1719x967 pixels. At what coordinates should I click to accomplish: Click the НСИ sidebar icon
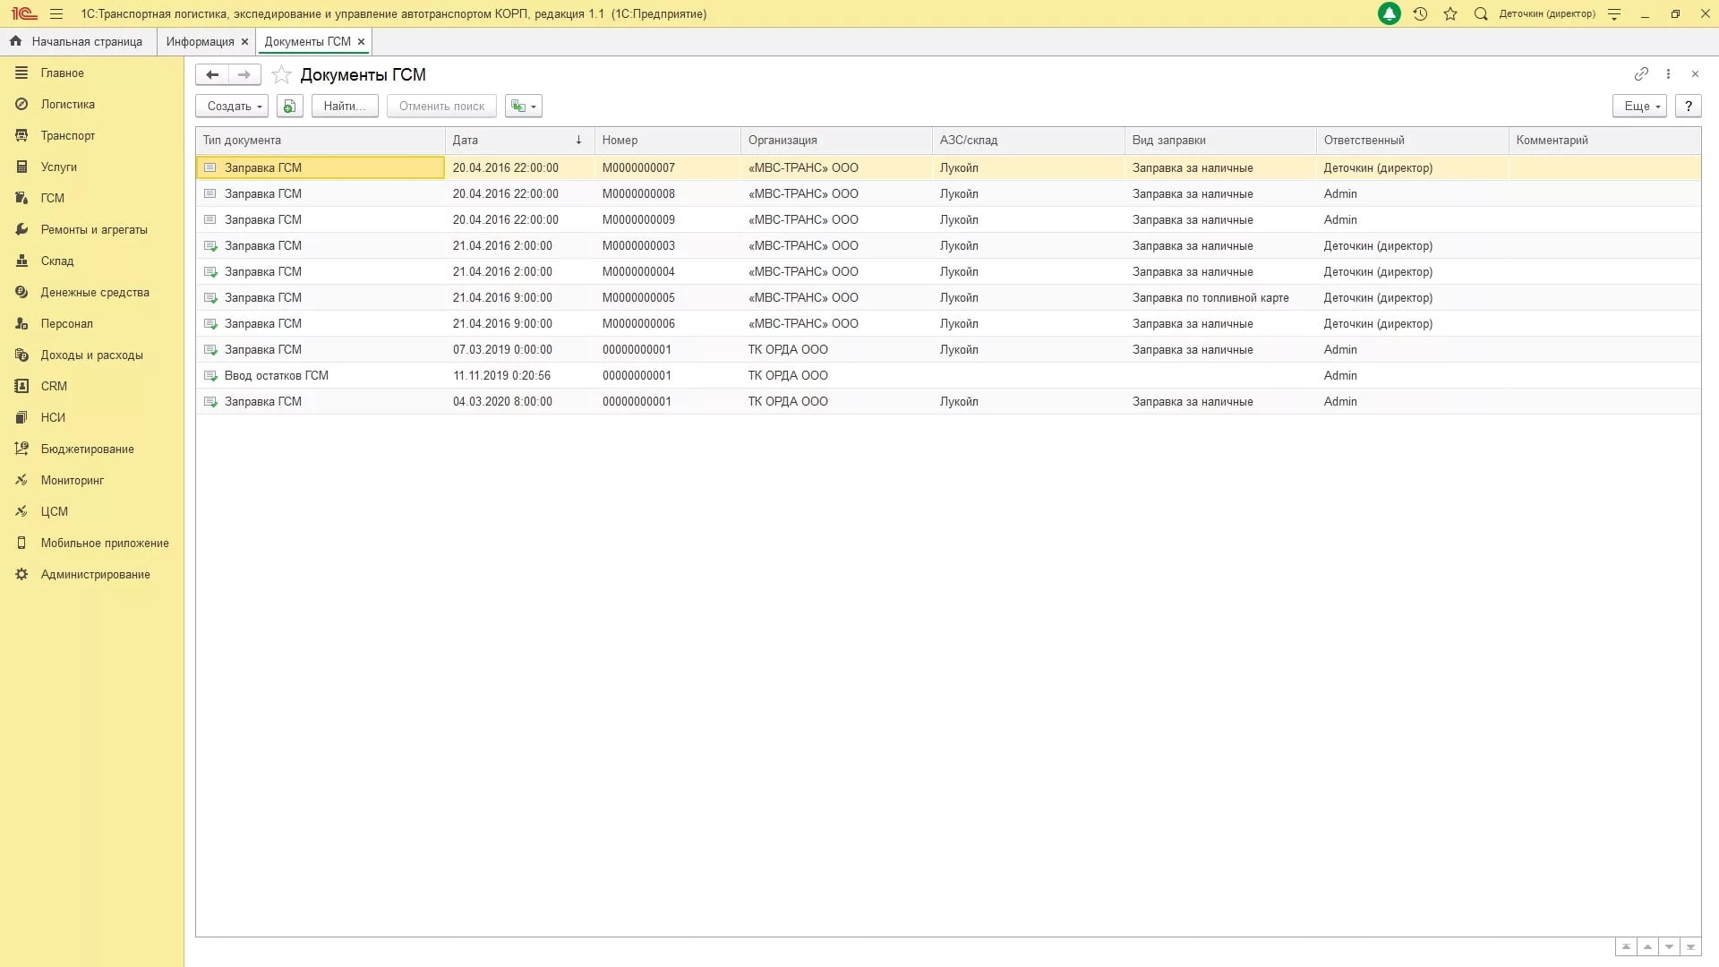click(21, 417)
